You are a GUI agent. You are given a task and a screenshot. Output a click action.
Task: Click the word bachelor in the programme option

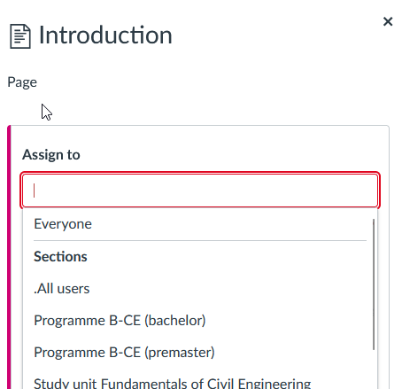coord(174,321)
